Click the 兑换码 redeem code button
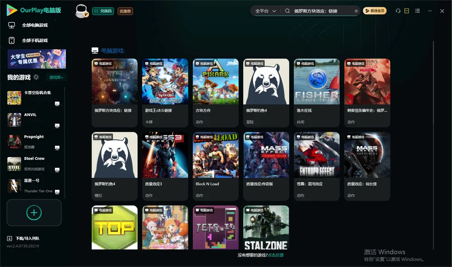 click(103, 11)
